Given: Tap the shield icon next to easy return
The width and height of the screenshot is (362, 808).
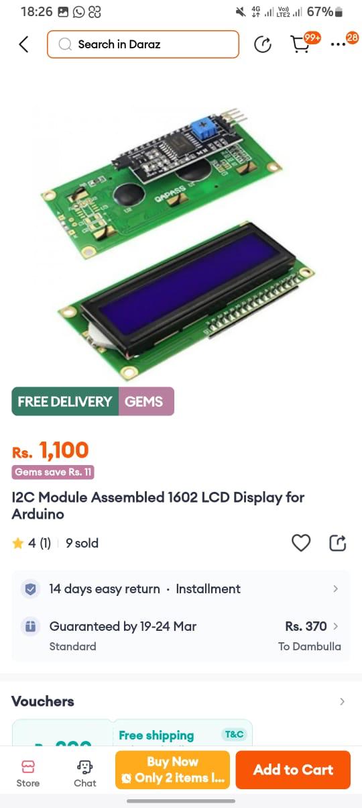Looking at the screenshot, I should coord(30,589).
